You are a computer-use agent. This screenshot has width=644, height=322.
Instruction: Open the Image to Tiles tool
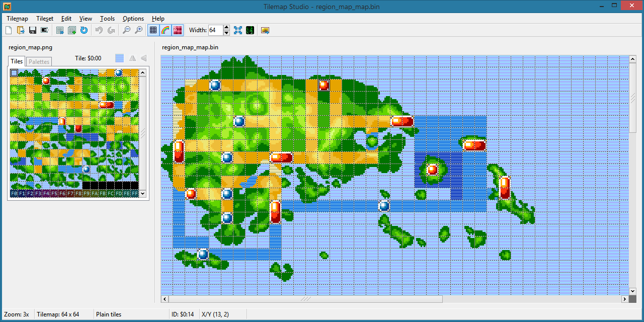265,30
